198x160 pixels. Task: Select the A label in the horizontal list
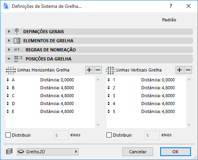pyautogui.click(x=13, y=80)
